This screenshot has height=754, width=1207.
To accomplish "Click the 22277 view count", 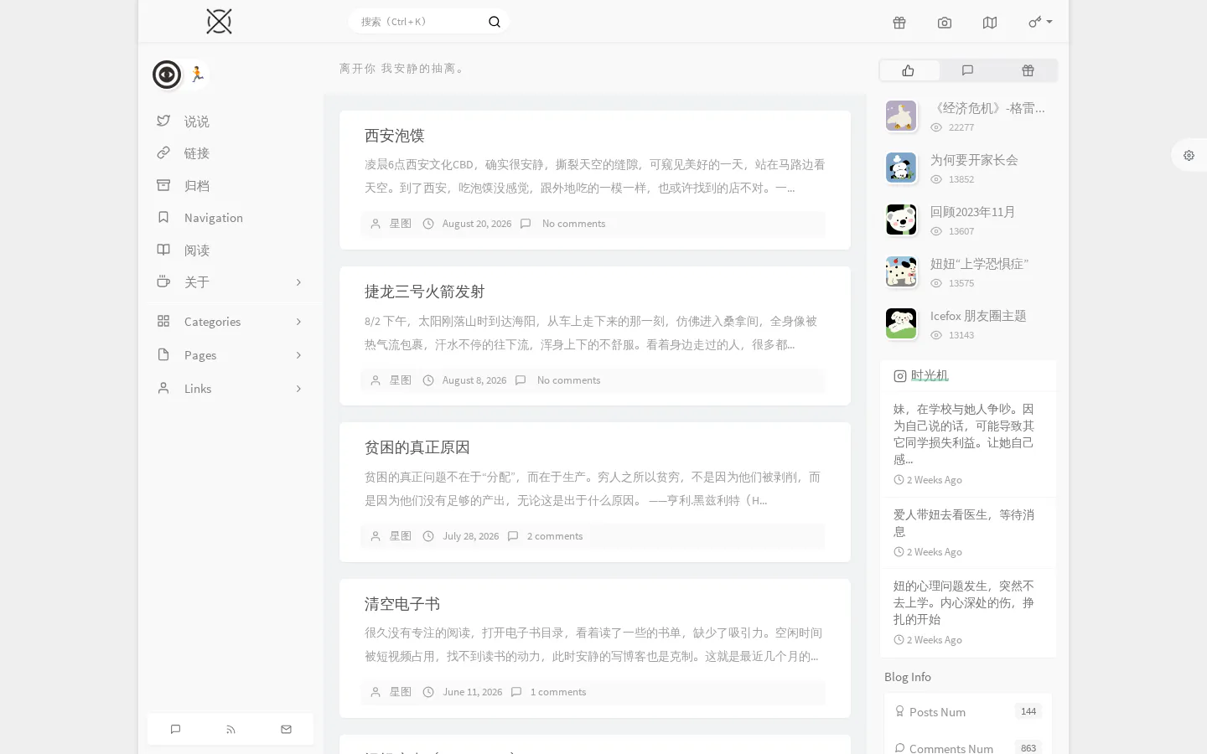I will (x=961, y=127).
